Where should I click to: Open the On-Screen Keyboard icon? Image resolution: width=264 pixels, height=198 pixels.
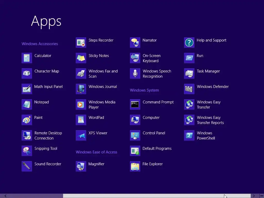point(135,58)
